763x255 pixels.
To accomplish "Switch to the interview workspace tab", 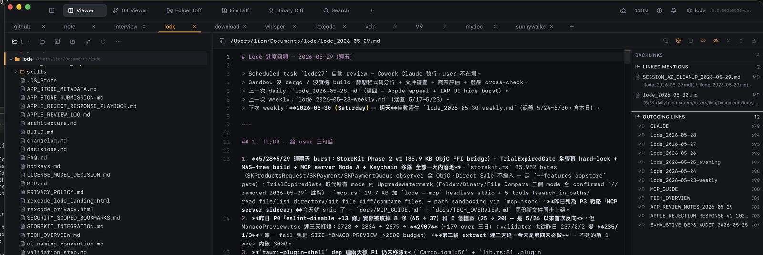I will coord(126,27).
